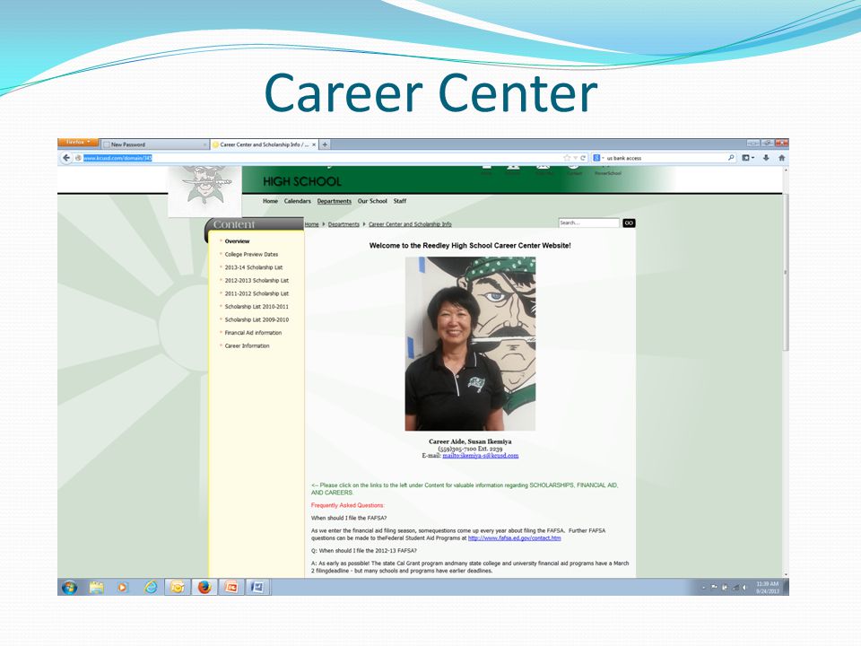Open Scholarship List 2010-2011
This screenshot has height=646, width=861.
257,307
